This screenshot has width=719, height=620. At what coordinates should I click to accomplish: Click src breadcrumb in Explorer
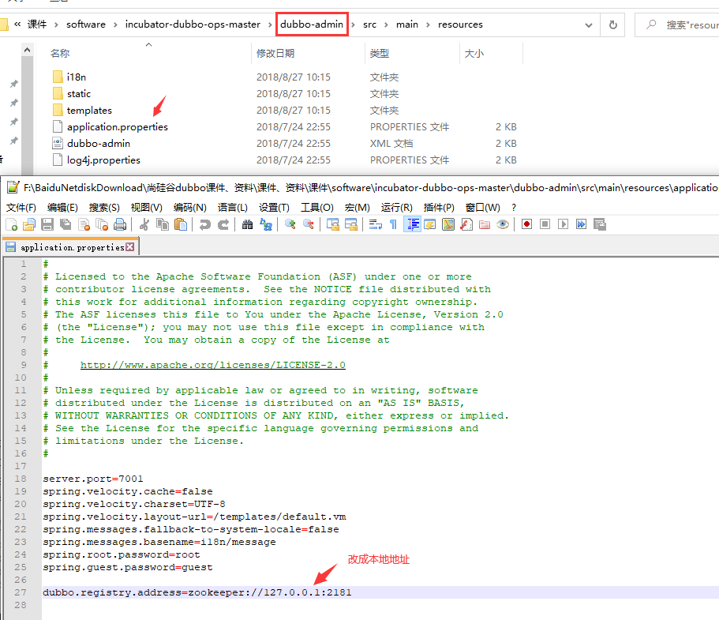[x=369, y=24]
